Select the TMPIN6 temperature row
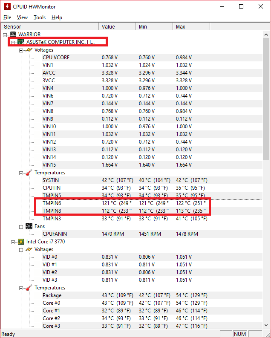 click(x=152, y=203)
